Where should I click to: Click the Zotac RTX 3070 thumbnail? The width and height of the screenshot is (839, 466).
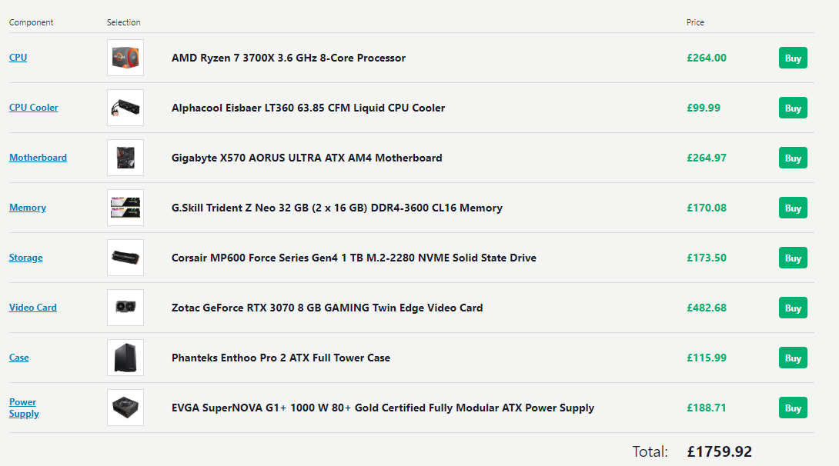coord(125,308)
